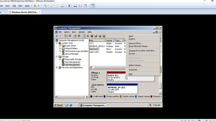Choose Remove Mirror... from context menu

click(x=136, y=43)
